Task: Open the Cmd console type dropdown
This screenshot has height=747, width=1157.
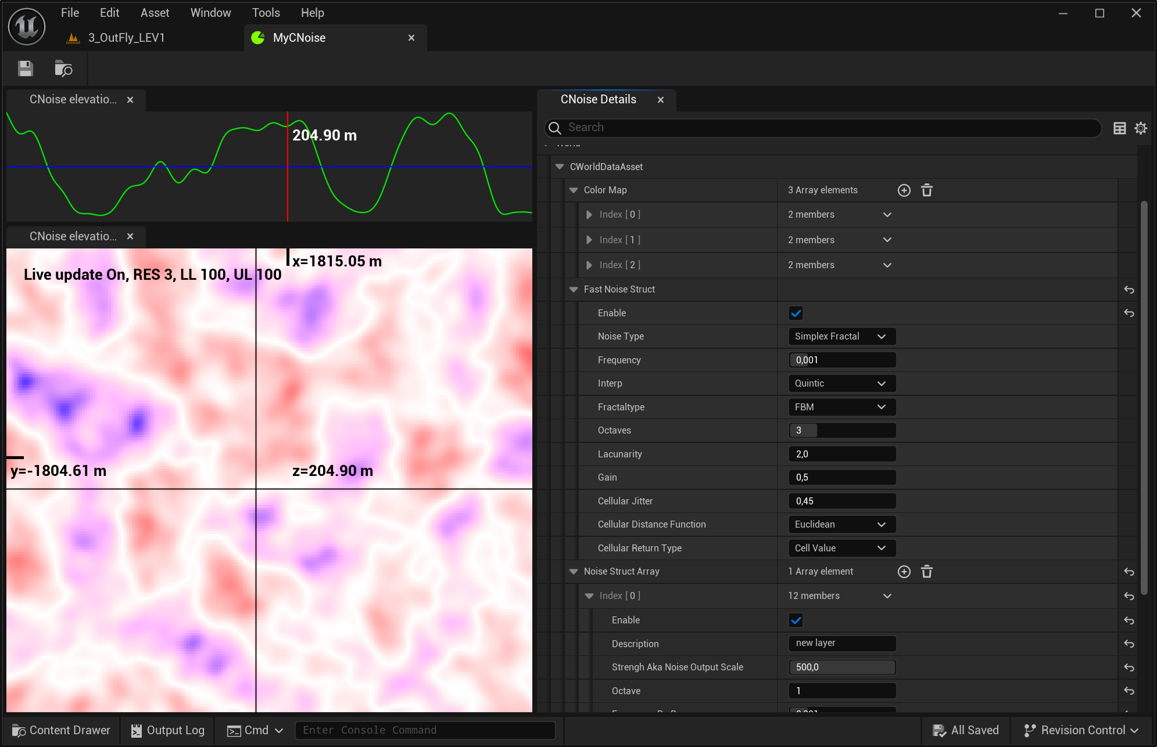Action: pos(255,730)
